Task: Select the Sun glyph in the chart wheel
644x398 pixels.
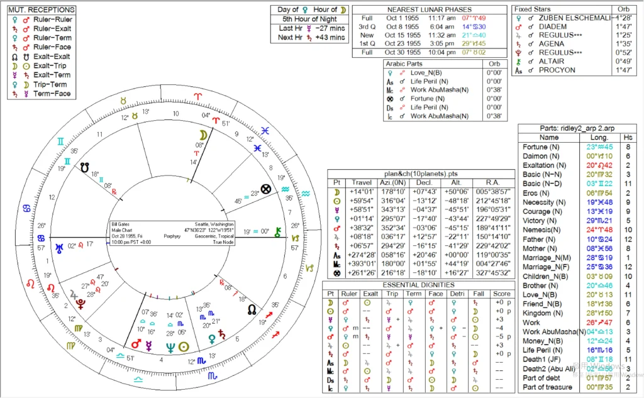Action: tap(183, 346)
